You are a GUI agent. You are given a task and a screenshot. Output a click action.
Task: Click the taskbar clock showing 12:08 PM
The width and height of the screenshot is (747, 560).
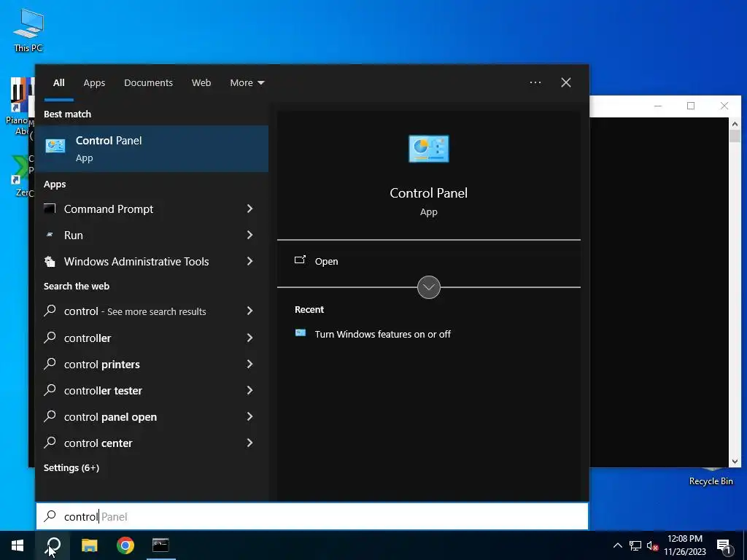(684, 545)
